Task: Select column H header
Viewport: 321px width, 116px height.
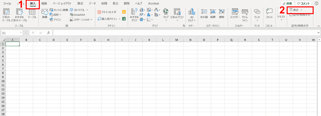Action: 108,40
